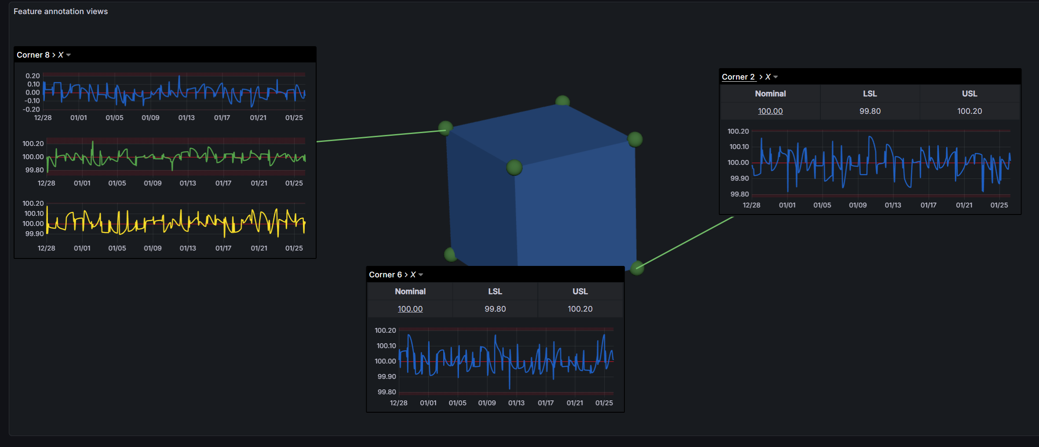Viewport: 1039px width, 447px height.
Task: Expand the Corner 2 axis dropdown arrow
Action: point(776,77)
